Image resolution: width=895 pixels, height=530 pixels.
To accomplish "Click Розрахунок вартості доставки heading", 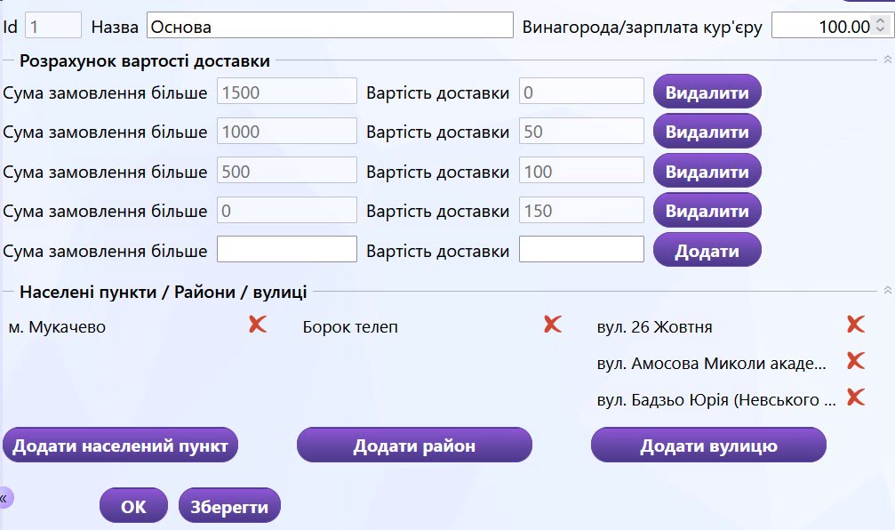I will (145, 61).
